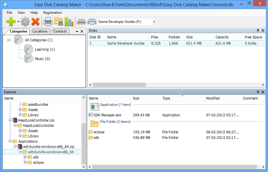Open the eclipse folder in file list
Viewport: 268px width, 172px height.
point(100,132)
